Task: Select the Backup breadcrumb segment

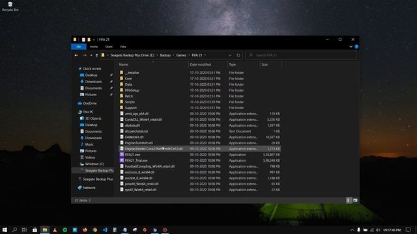Action: click(x=165, y=55)
